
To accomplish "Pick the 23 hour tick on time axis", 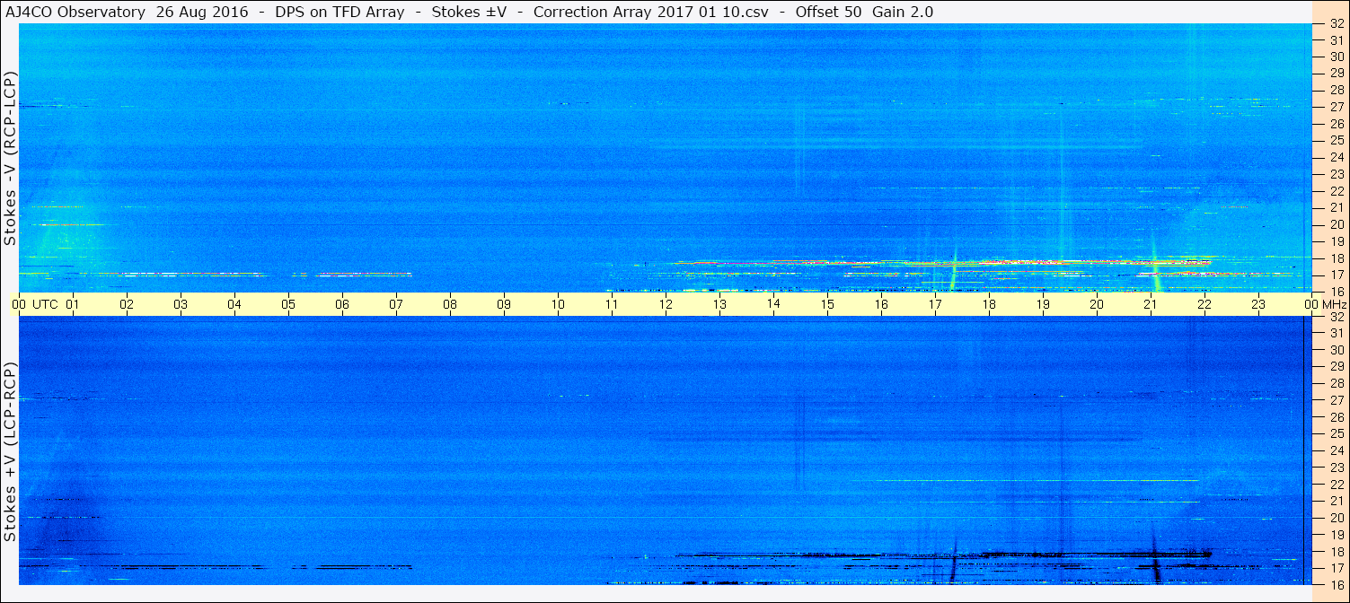I will point(1258,305).
